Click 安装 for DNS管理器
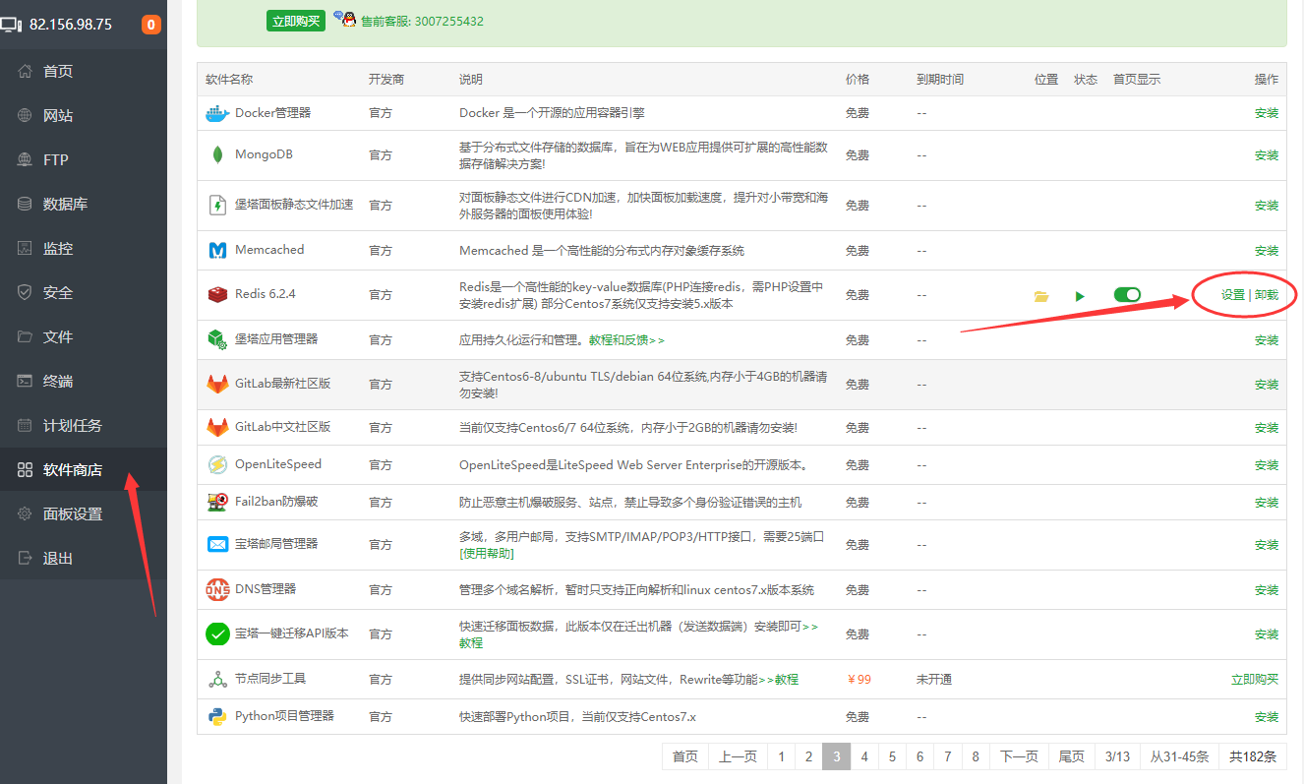This screenshot has width=1304, height=784. point(1267,590)
